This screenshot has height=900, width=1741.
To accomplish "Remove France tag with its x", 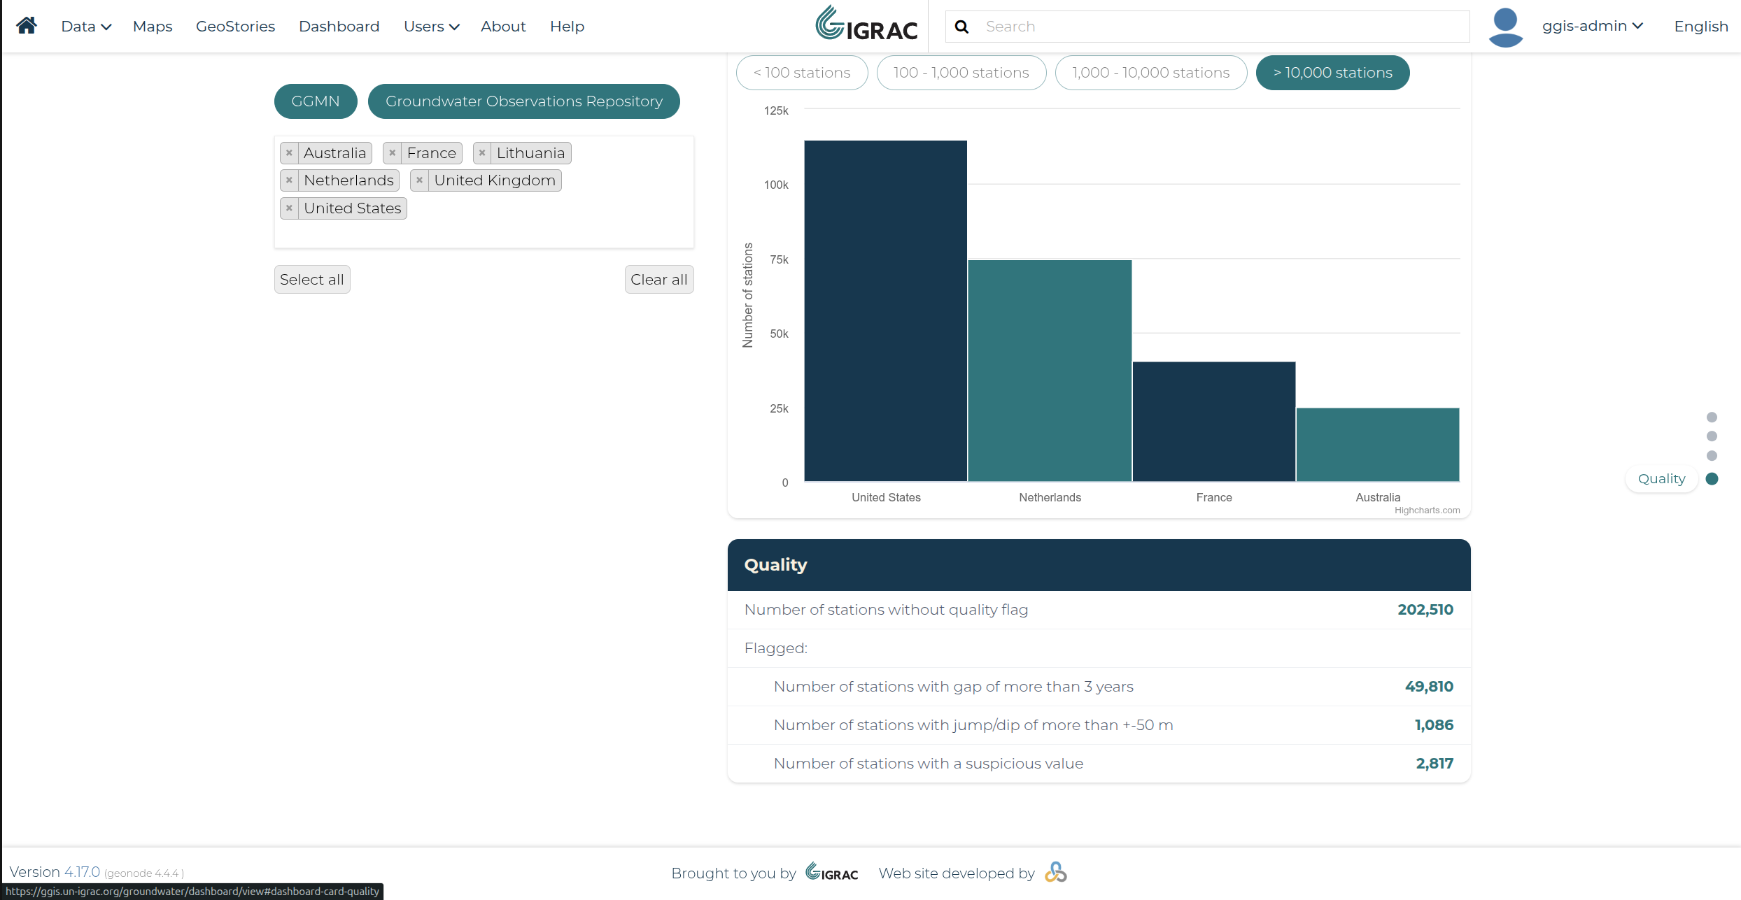I will pos(393,153).
